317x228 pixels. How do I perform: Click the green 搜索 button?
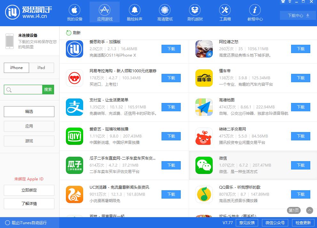click(48, 90)
